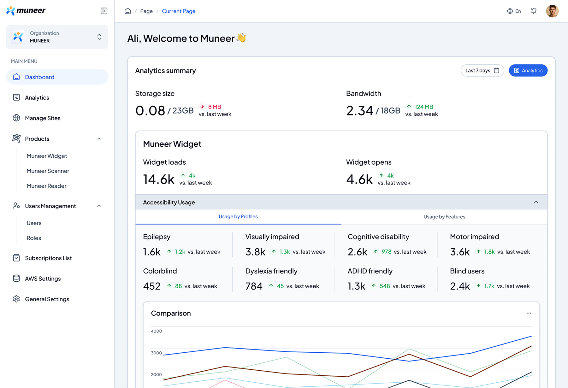Click the breadcrumb home icon
The width and height of the screenshot is (568, 388).
pos(128,11)
